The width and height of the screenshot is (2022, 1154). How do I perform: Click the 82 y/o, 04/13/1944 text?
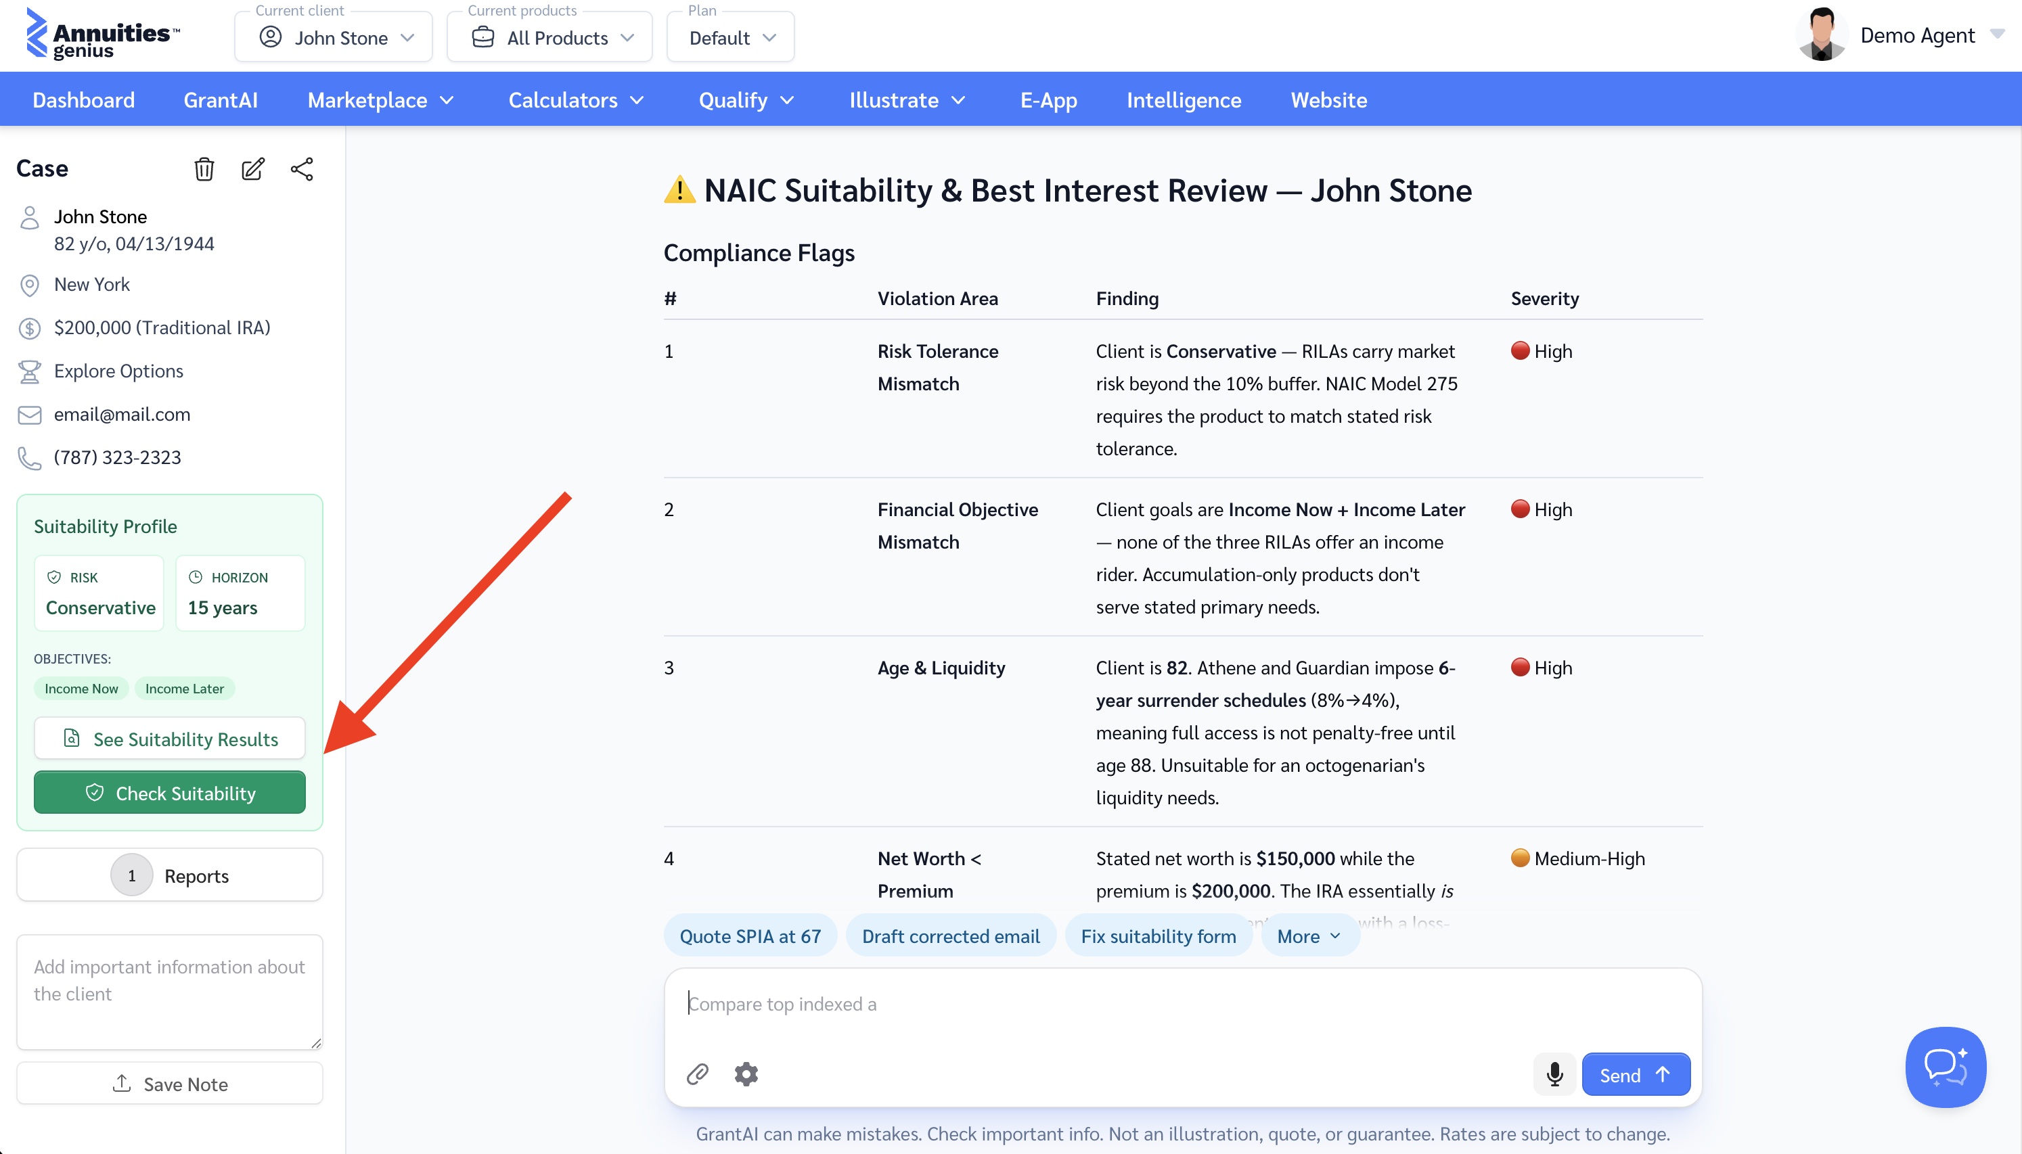click(134, 244)
